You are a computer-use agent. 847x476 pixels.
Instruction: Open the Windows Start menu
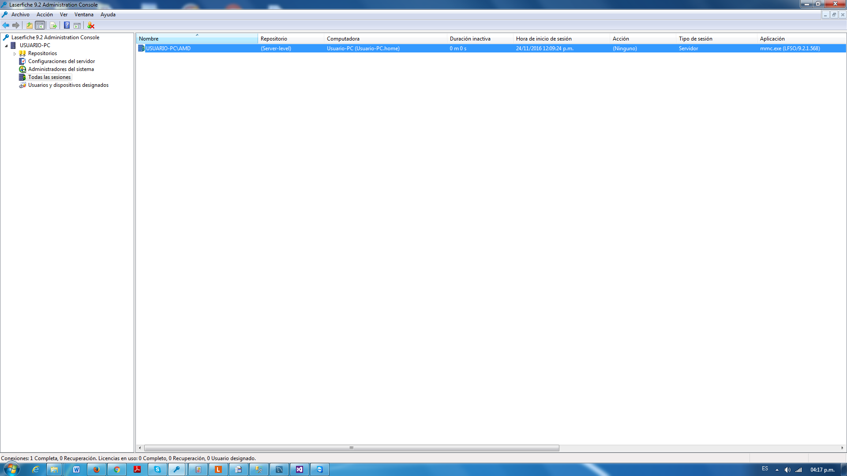tap(12, 469)
